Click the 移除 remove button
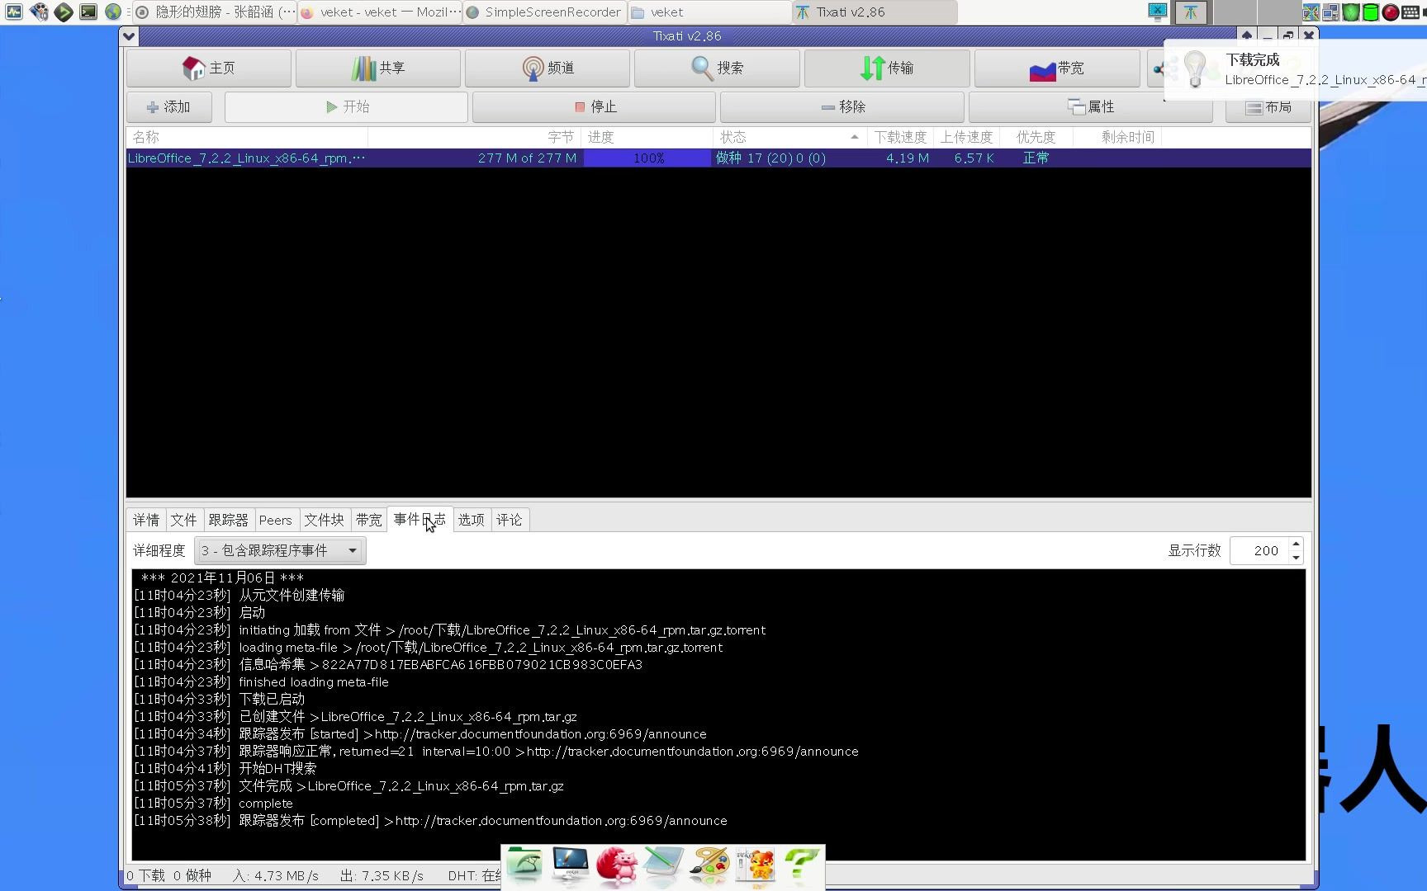This screenshot has width=1427, height=891. coord(842,107)
